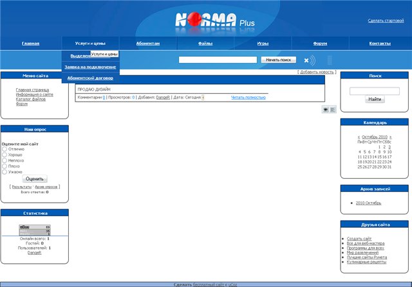Click the sidebar search input field
The width and height of the screenshot is (412, 287).
tap(375, 91)
